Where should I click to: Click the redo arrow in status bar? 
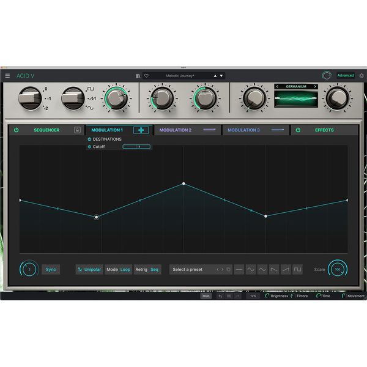[237, 296]
